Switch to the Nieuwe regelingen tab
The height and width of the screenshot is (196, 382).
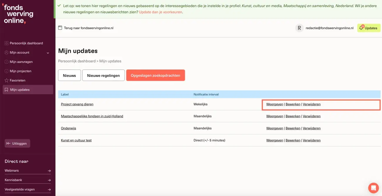(103, 75)
